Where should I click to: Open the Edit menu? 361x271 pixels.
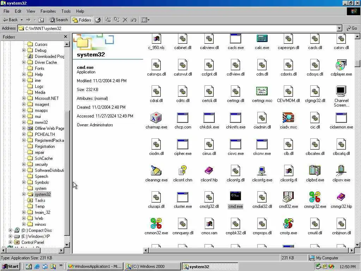tap(18, 11)
